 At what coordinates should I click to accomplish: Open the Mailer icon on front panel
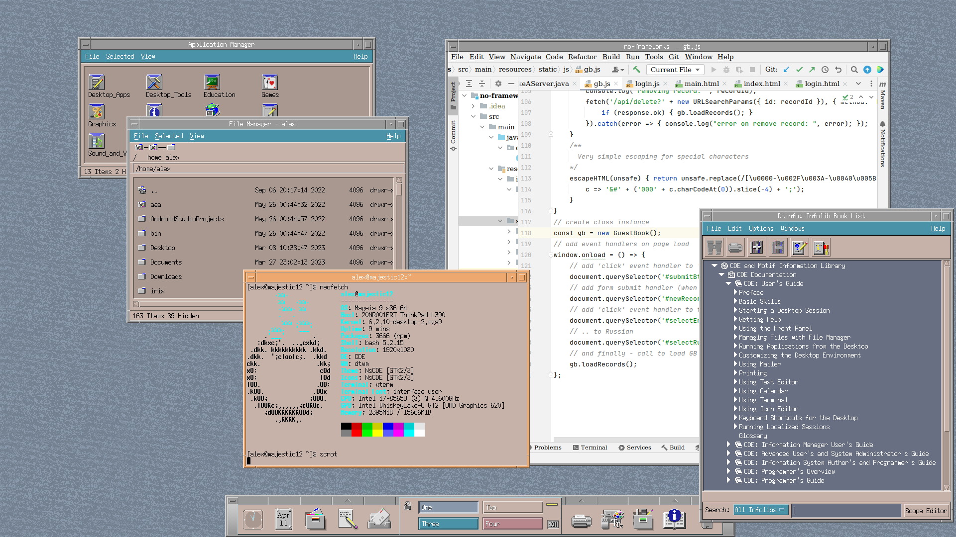click(379, 519)
